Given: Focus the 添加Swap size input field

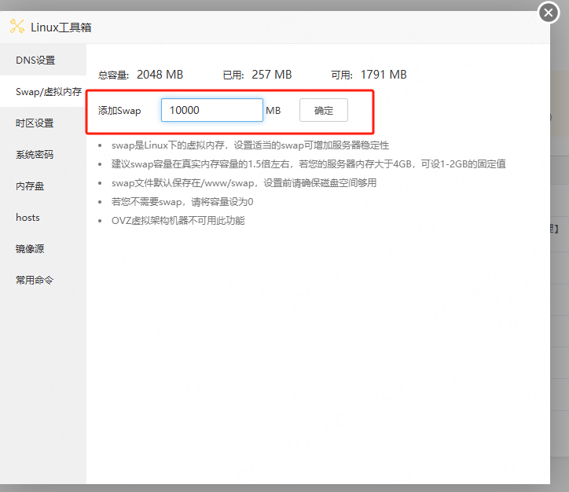Looking at the screenshot, I should tap(212, 110).
